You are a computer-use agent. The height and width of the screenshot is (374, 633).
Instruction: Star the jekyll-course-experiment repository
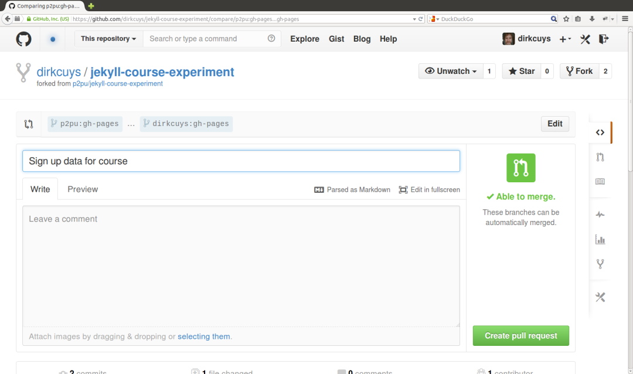coord(521,71)
